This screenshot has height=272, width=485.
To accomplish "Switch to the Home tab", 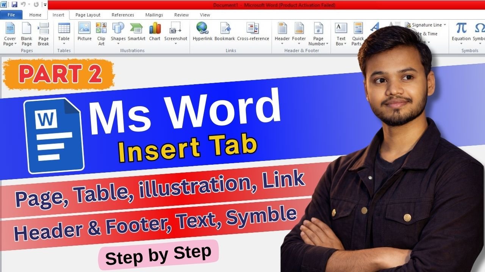I will click(x=35, y=15).
